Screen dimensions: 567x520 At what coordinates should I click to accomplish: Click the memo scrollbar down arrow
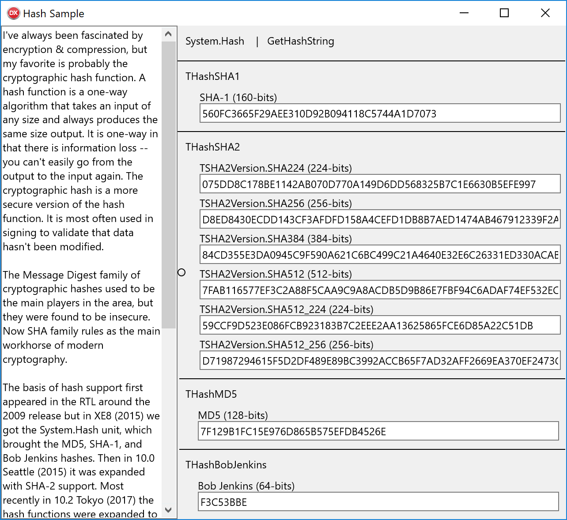(x=168, y=510)
